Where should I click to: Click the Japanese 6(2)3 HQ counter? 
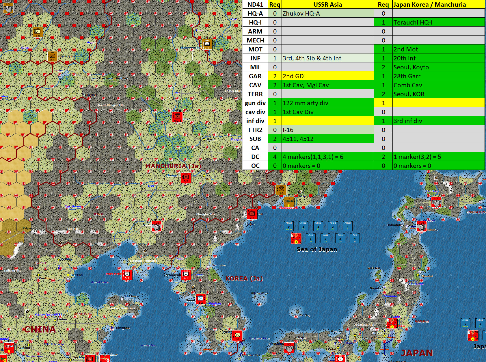[178, 117]
